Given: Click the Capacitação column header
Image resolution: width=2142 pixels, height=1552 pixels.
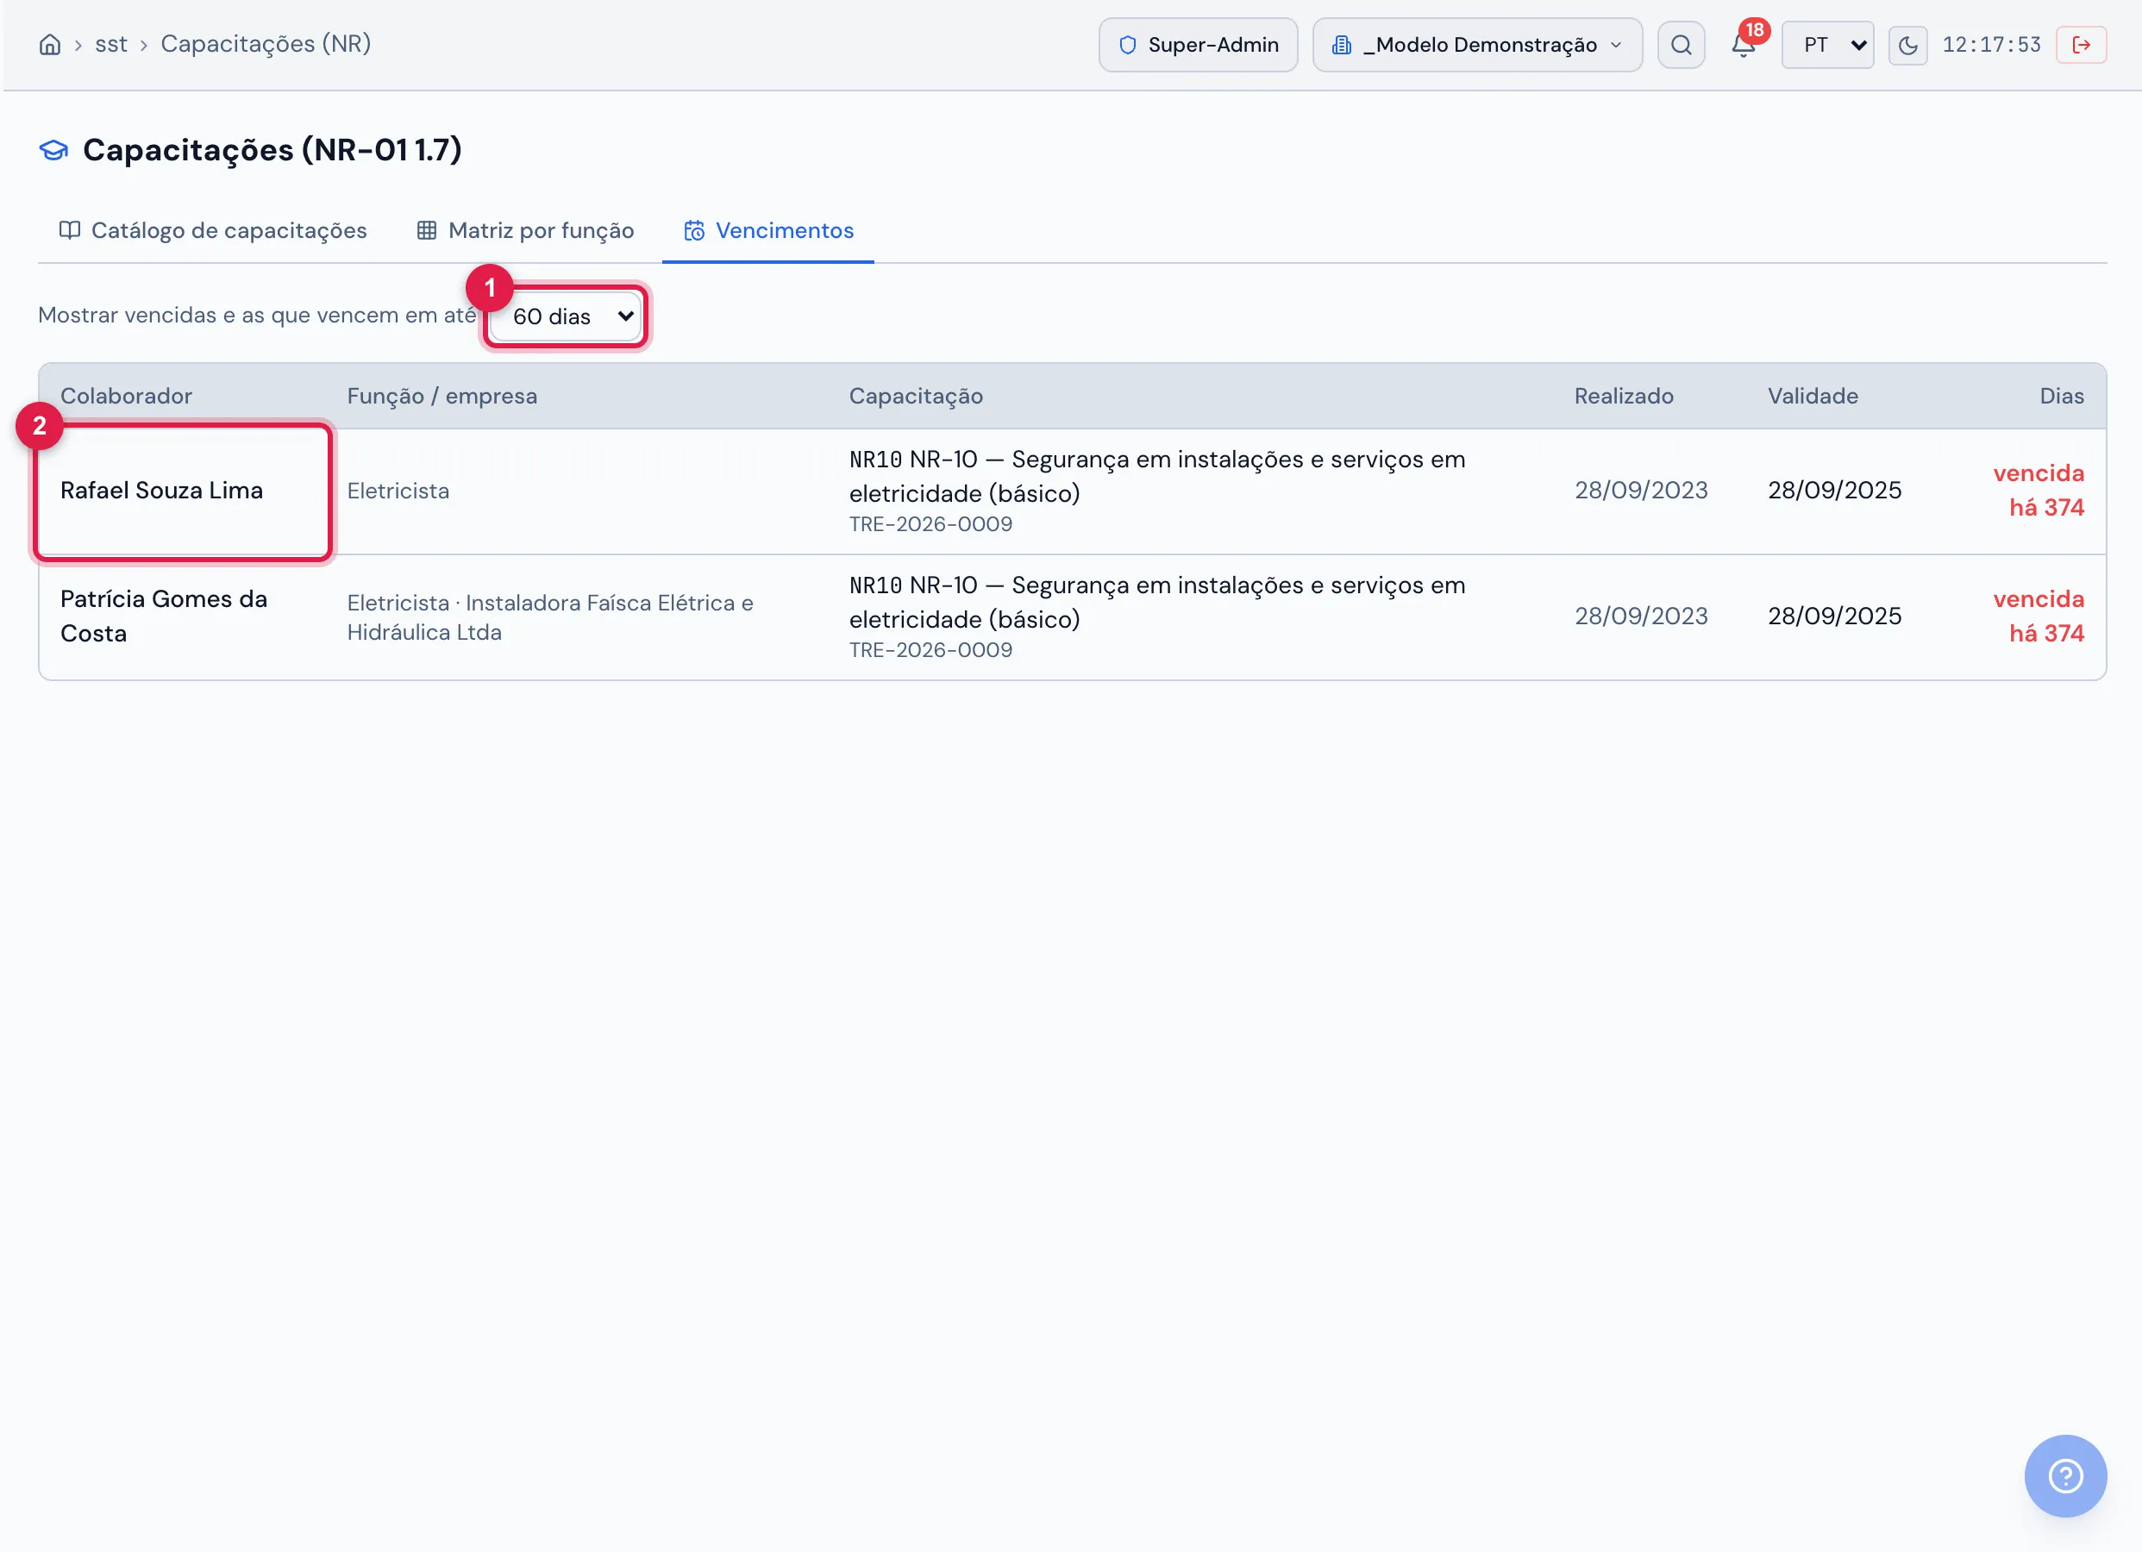Looking at the screenshot, I should pos(916,396).
